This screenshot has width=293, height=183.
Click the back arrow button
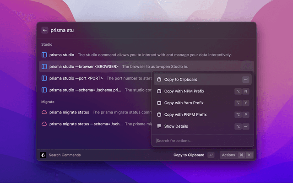click(45, 30)
